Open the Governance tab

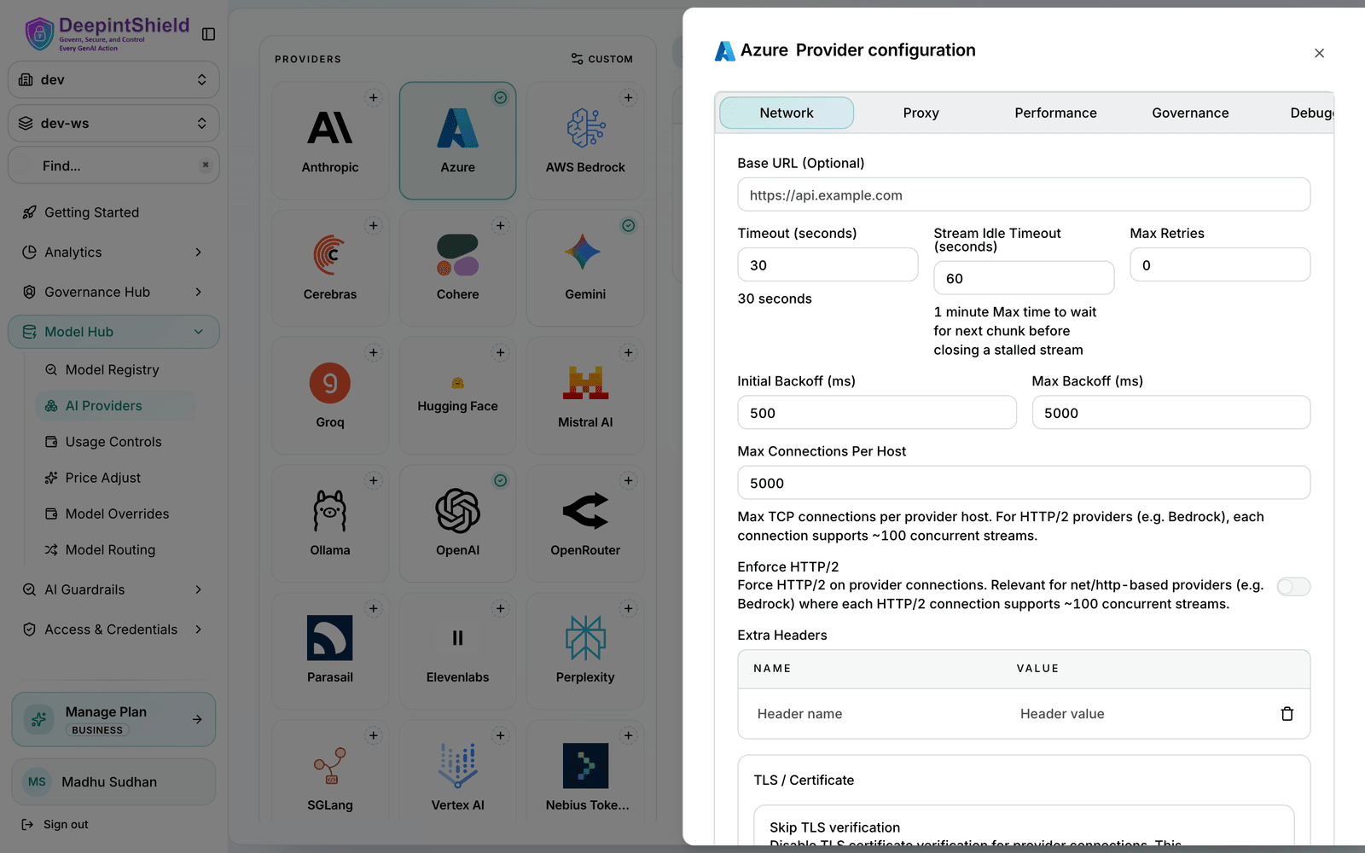coord(1191,113)
